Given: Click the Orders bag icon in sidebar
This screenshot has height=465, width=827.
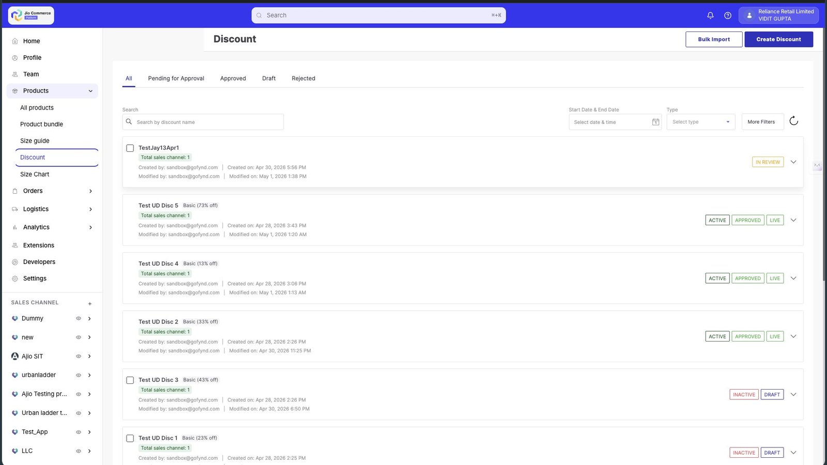Looking at the screenshot, I should coord(15,191).
